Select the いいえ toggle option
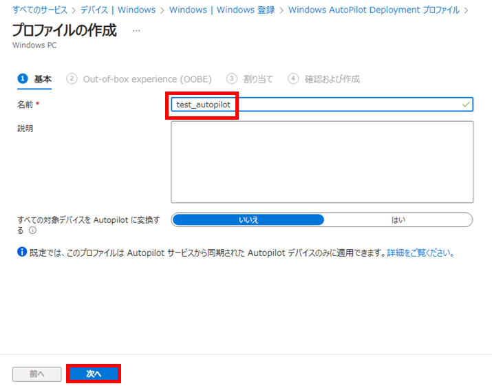This screenshot has width=492, height=386. 248,219
